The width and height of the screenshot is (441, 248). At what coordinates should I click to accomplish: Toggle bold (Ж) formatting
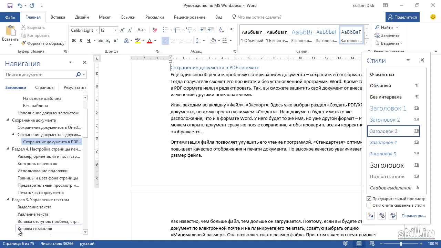click(74, 41)
